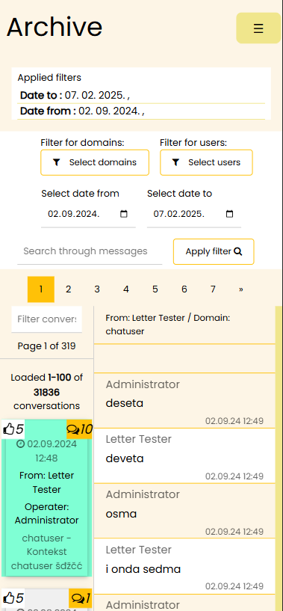
Task: Go to page 3 in pagination
Action: click(97, 289)
